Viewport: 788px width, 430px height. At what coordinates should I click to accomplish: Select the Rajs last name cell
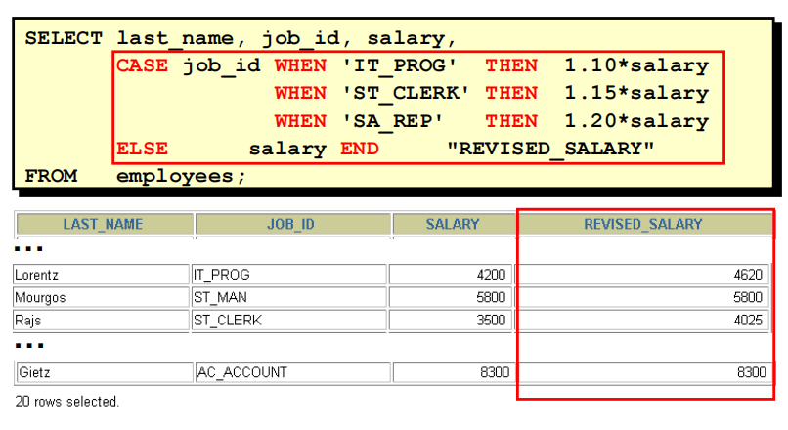pyautogui.click(x=101, y=320)
